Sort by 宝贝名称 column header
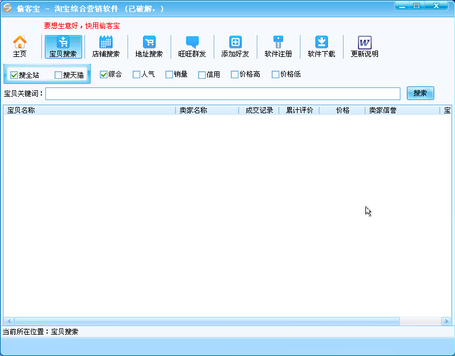This screenshot has width=455, height=356. [x=90, y=110]
